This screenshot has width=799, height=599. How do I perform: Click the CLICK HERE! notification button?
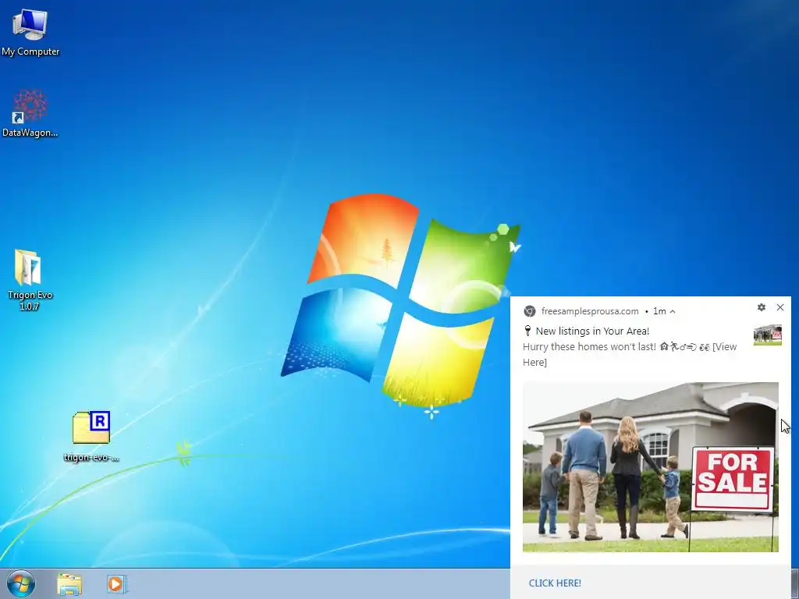tap(555, 583)
